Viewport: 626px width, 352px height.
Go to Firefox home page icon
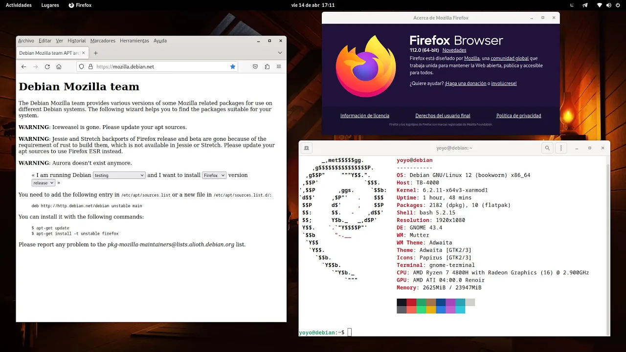point(59,66)
